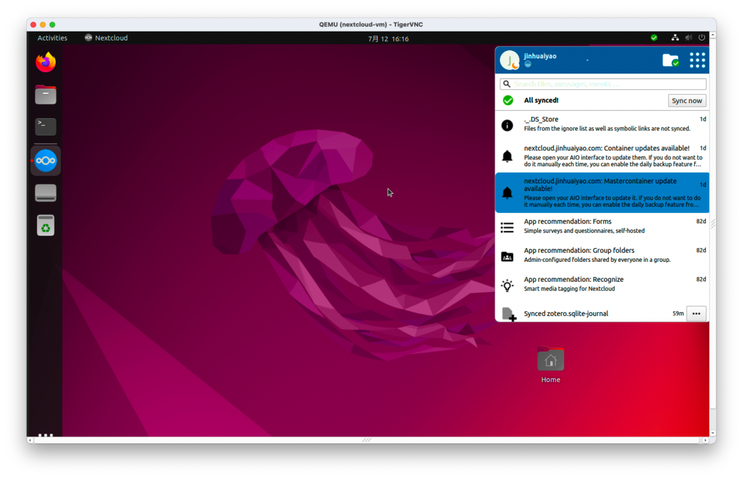Click the info icon beside ._.DS_Store
Screen dimensions: 743x479
pos(507,125)
